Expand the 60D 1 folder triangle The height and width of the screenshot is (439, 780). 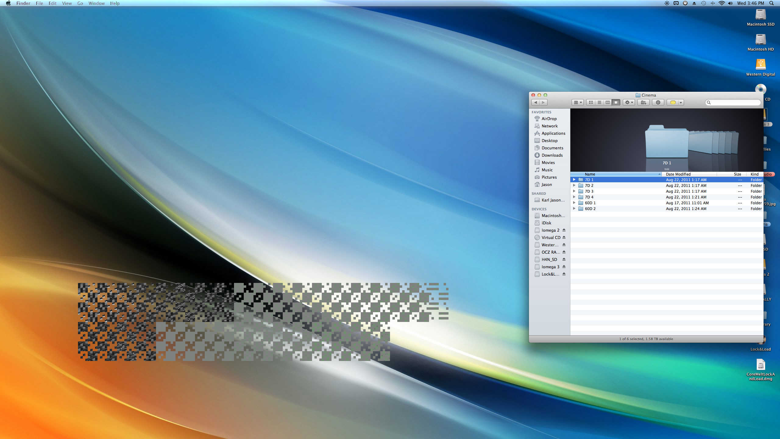point(574,203)
